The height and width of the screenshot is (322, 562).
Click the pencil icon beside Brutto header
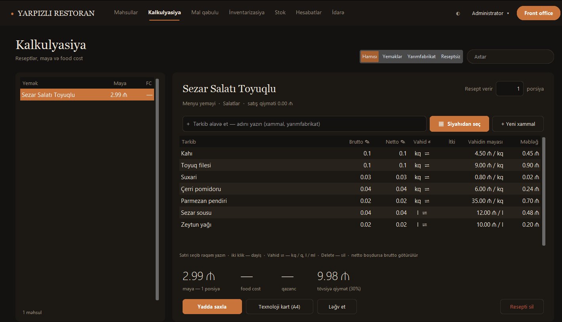(x=367, y=142)
